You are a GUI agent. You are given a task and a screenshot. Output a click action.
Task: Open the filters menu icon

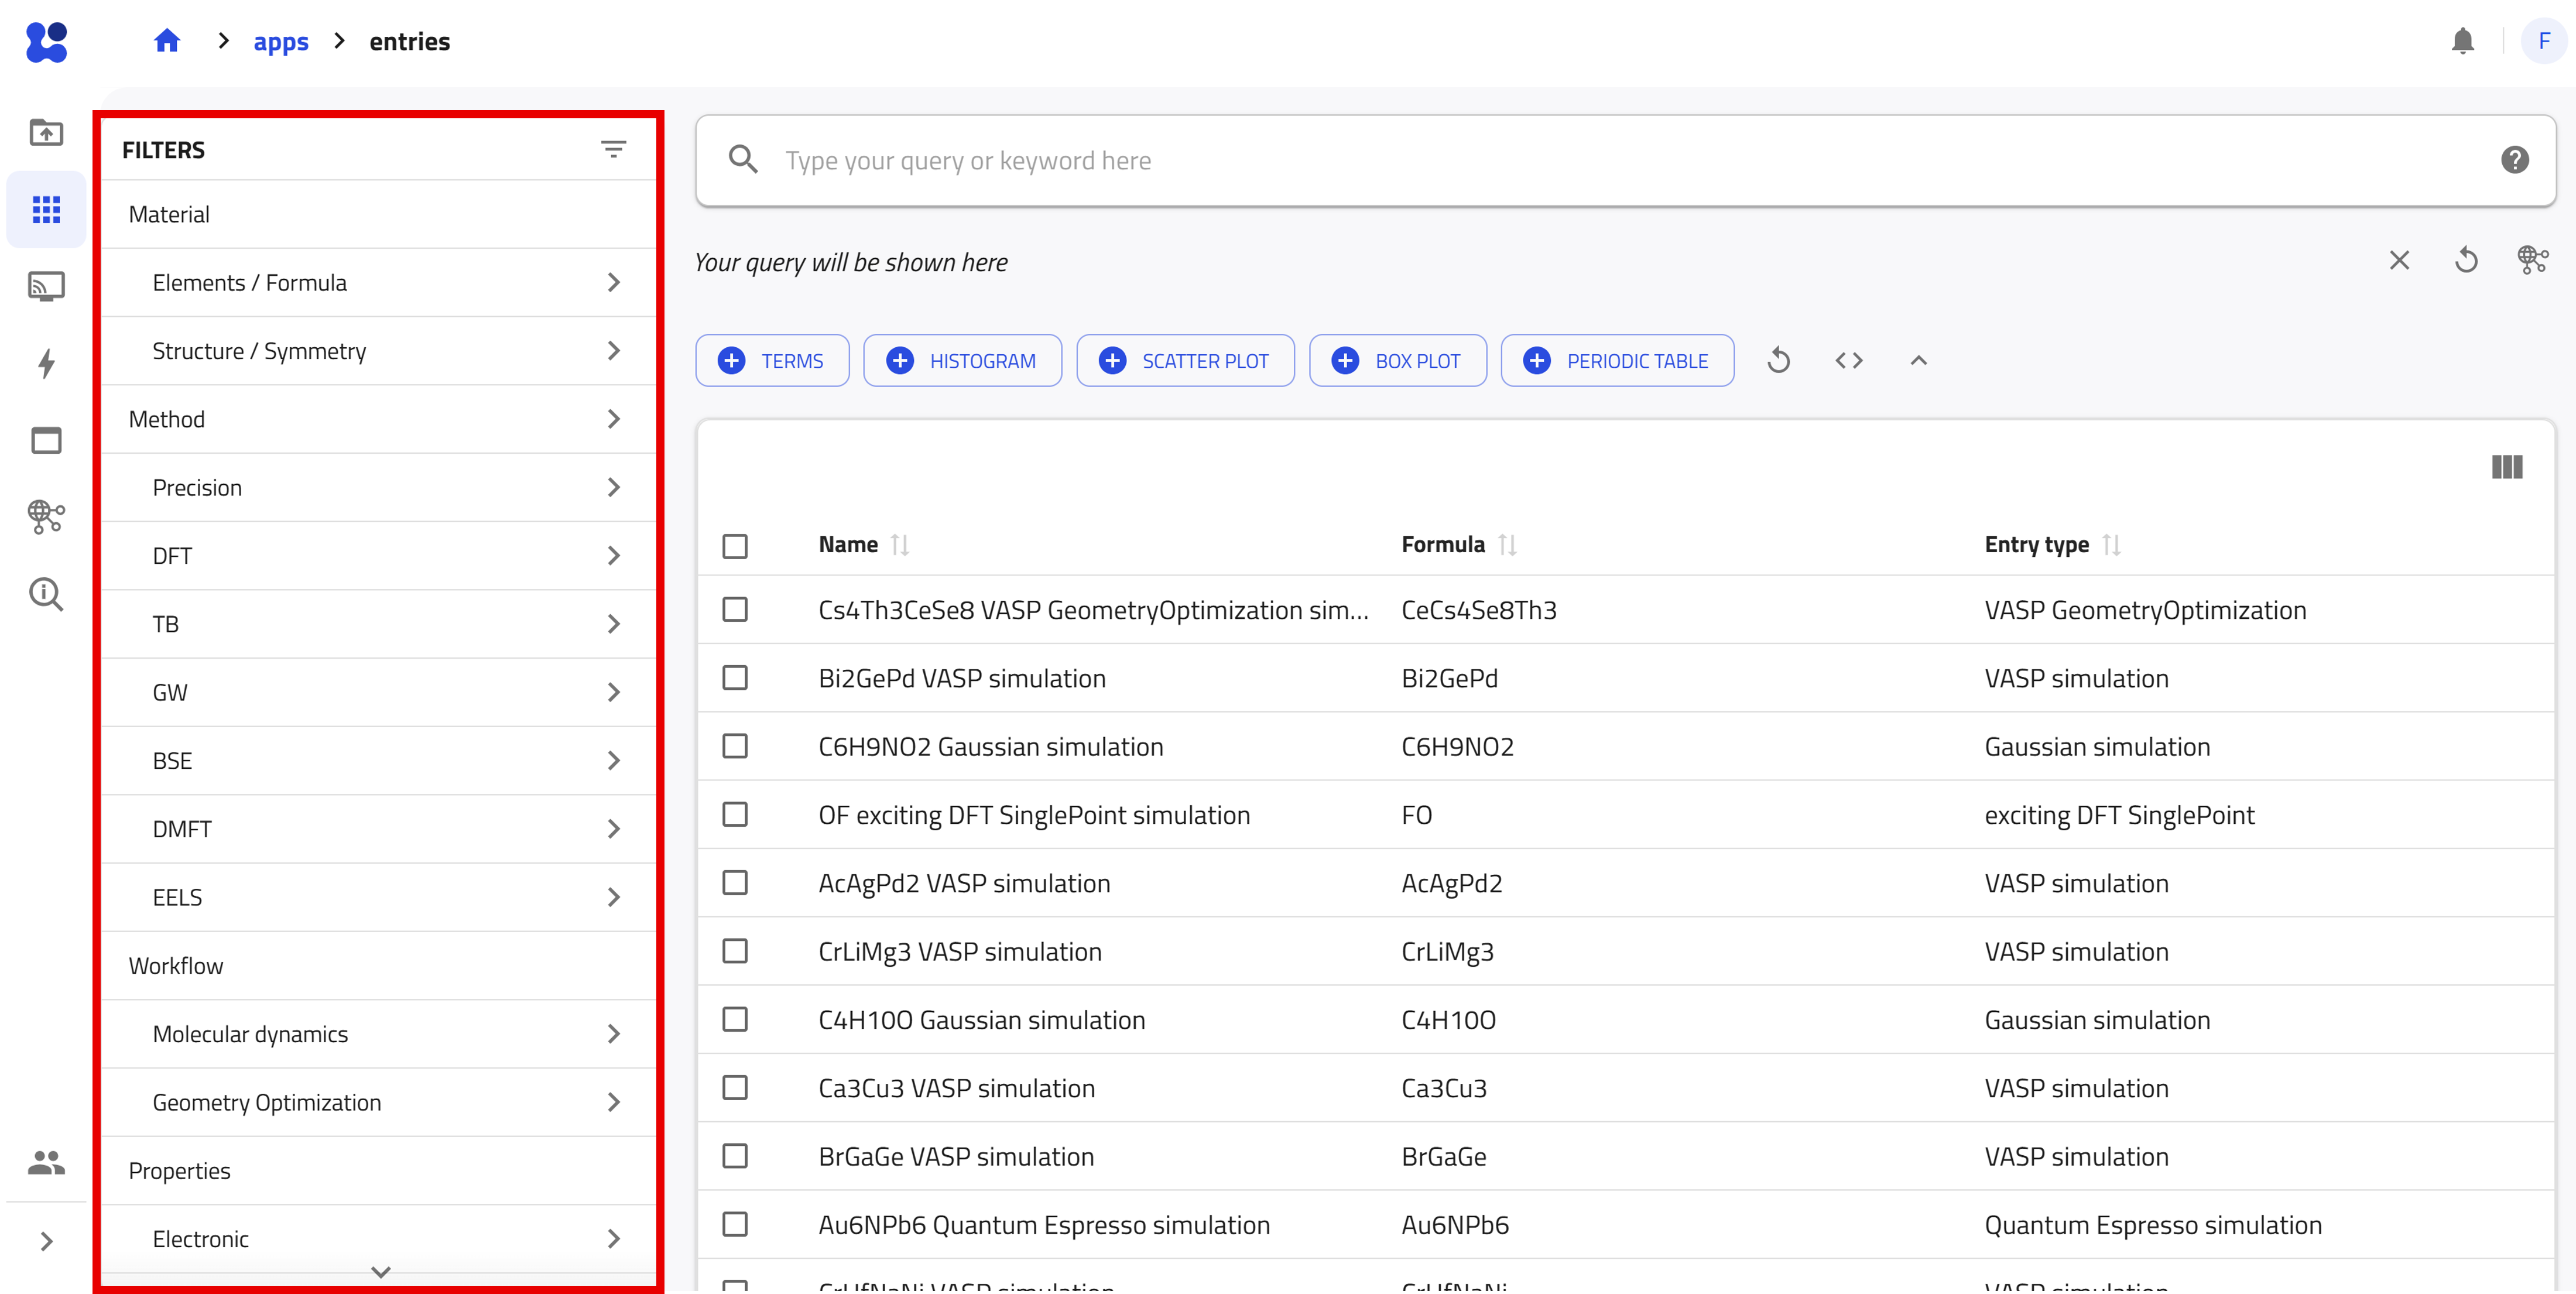point(613,149)
